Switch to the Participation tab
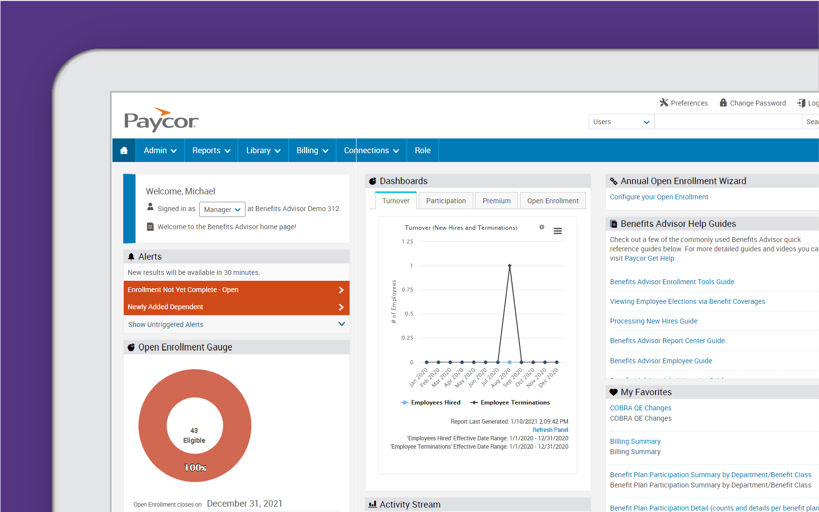This screenshot has height=512, width=819. click(446, 201)
